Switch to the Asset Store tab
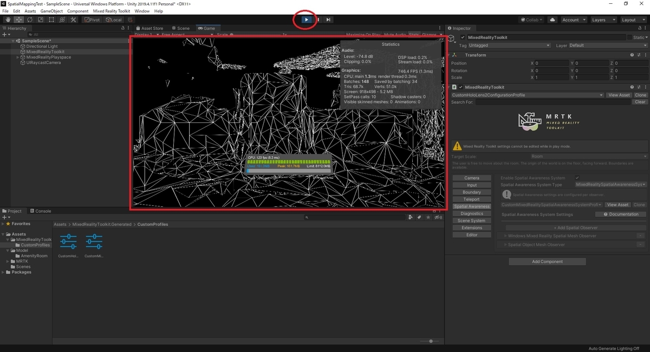The height and width of the screenshot is (352, 650). tap(149, 28)
